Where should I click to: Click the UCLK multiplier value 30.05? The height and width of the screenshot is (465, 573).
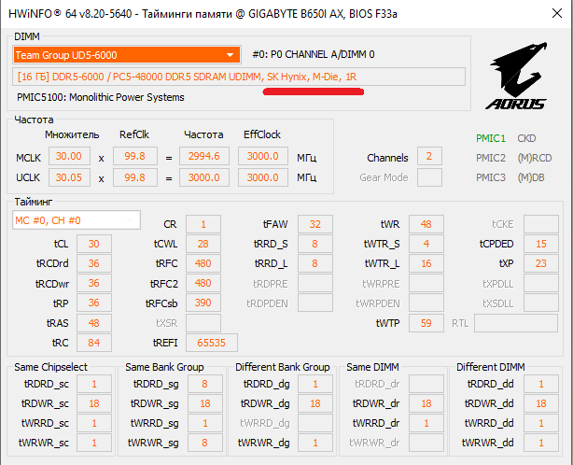[69, 177]
